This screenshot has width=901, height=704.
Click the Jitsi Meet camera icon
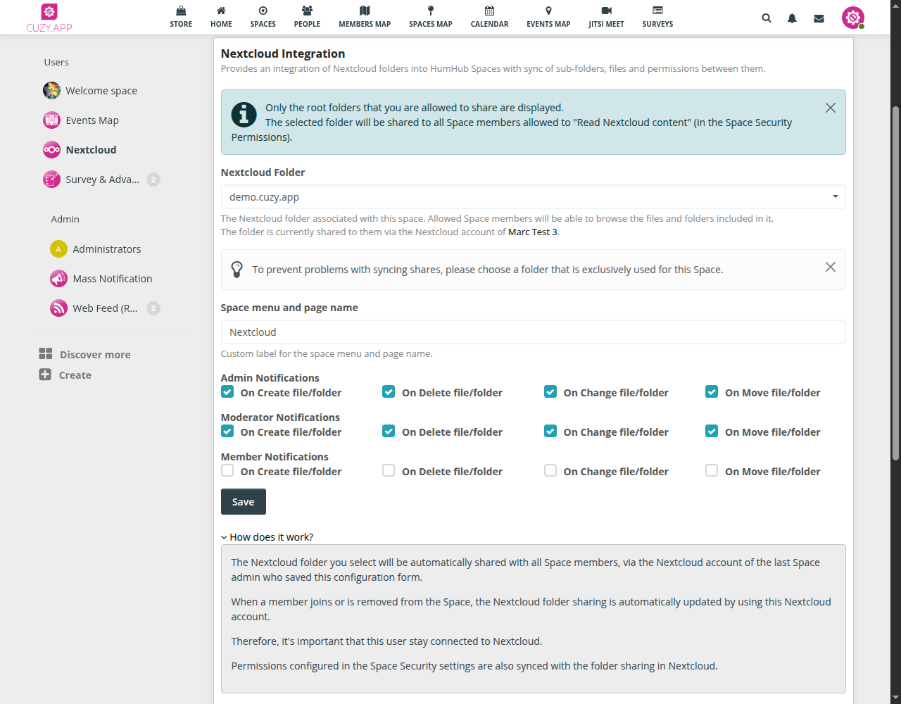[606, 11]
